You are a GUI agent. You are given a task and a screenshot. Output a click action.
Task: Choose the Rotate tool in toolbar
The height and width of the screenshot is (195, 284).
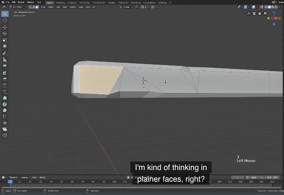click(x=5, y=34)
